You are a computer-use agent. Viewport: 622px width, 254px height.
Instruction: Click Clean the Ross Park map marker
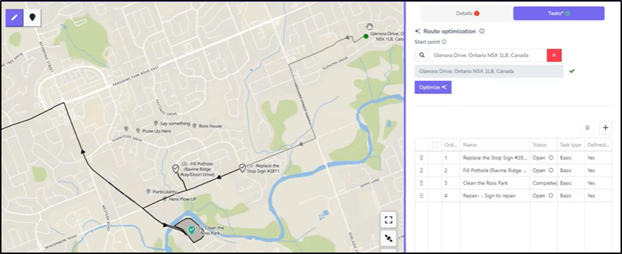point(191,230)
